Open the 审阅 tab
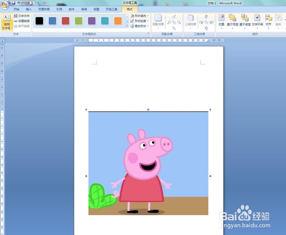The height and width of the screenshot is (235, 286). click(84, 9)
